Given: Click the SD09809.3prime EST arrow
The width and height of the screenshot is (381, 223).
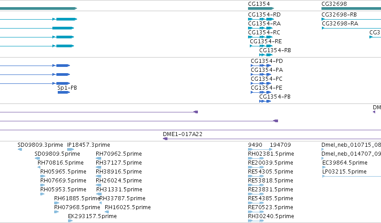Looking at the screenshot, I should [x=20, y=149].
